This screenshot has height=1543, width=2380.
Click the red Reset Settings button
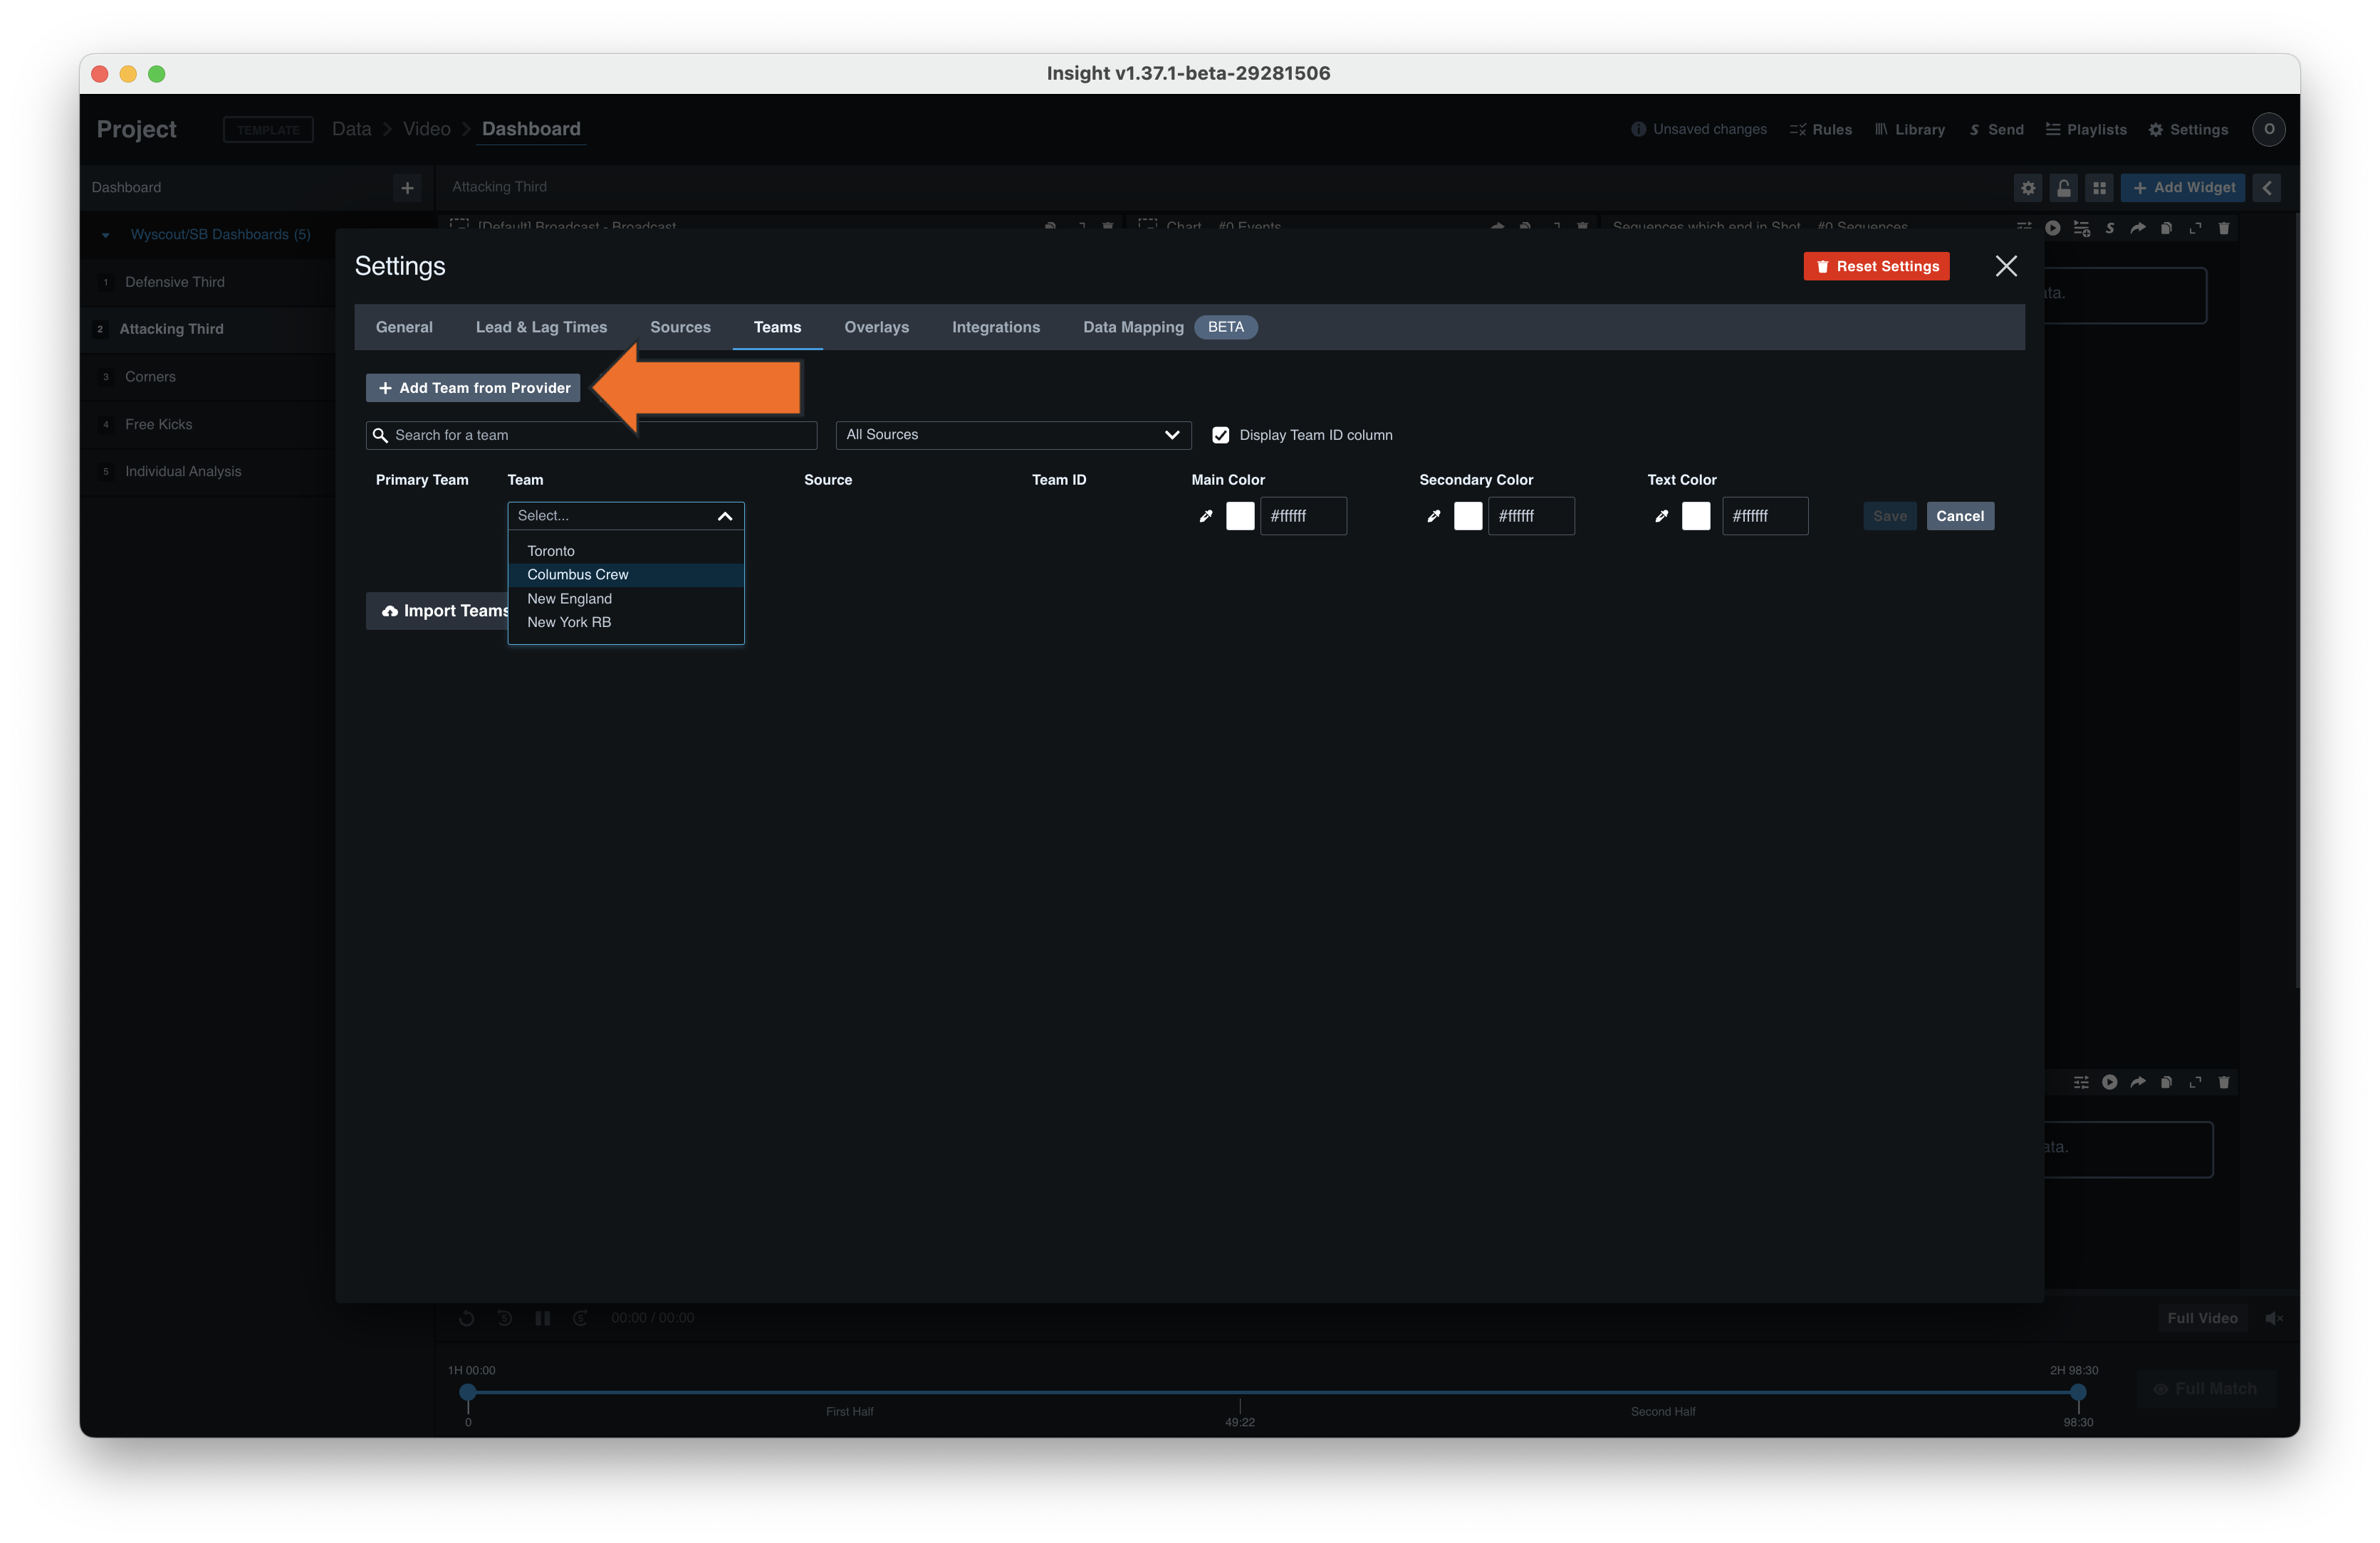pos(1876,266)
